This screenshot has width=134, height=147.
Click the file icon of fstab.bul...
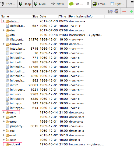[8, 49]
